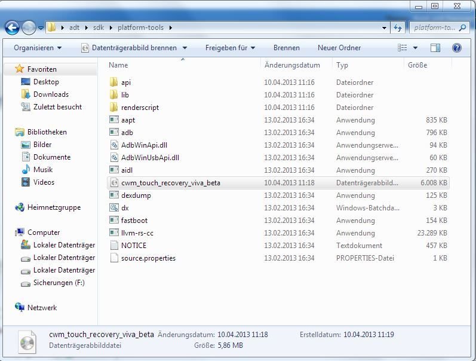Click the magnifier search icon
The image size is (476, 361).
[462, 27]
